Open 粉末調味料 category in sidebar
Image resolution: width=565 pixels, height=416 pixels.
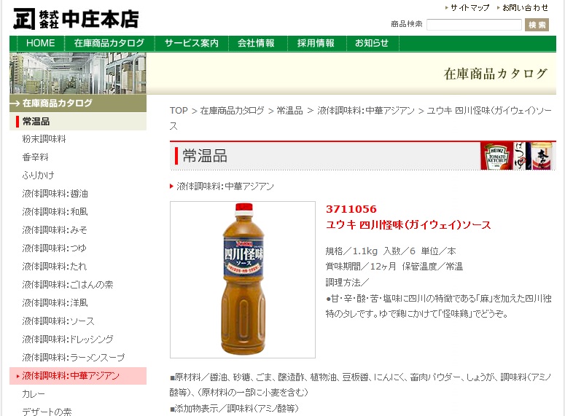[x=44, y=139]
